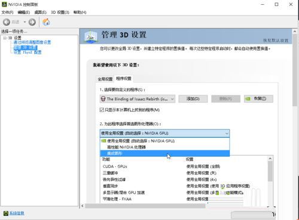
Task: Toggle 只显示本计算机上找到的程序 checkbox
Action: coord(102,110)
